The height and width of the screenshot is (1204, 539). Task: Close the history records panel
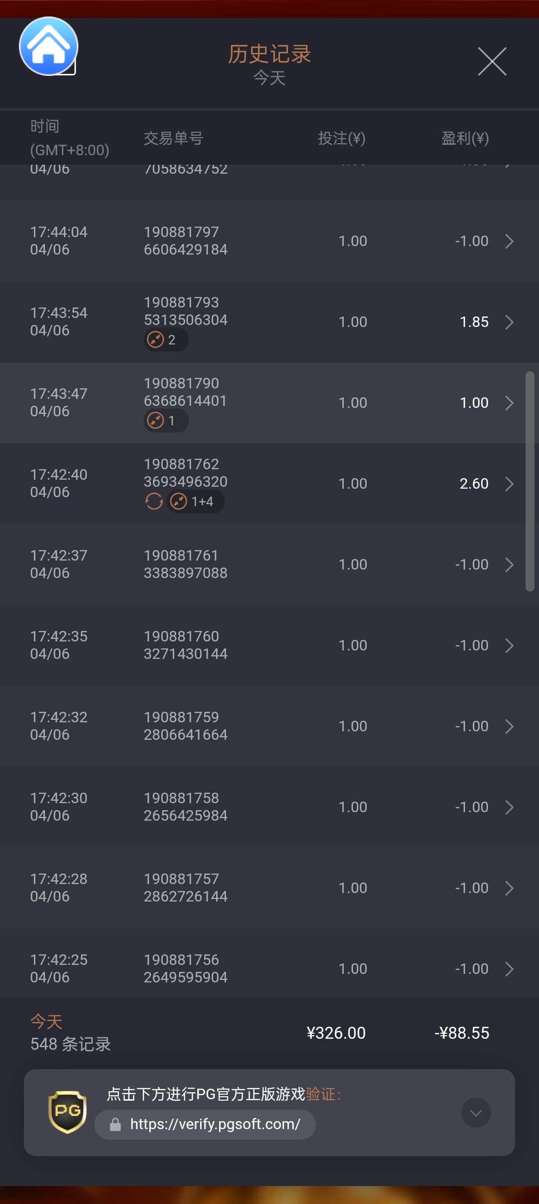pos(492,61)
